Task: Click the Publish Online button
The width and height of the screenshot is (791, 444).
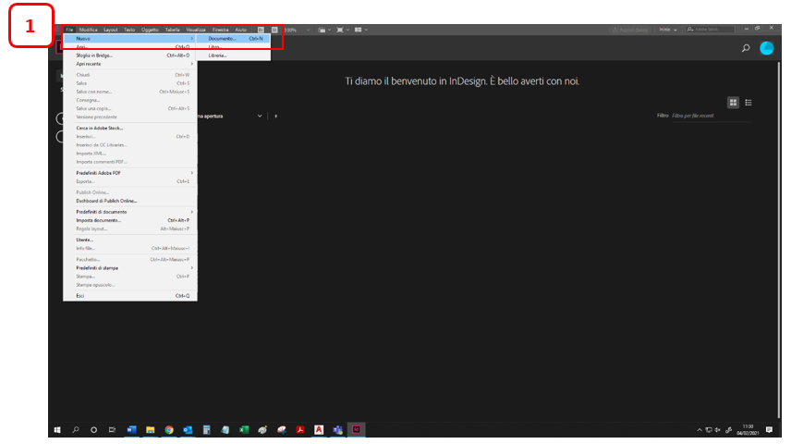Action: coord(629,30)
